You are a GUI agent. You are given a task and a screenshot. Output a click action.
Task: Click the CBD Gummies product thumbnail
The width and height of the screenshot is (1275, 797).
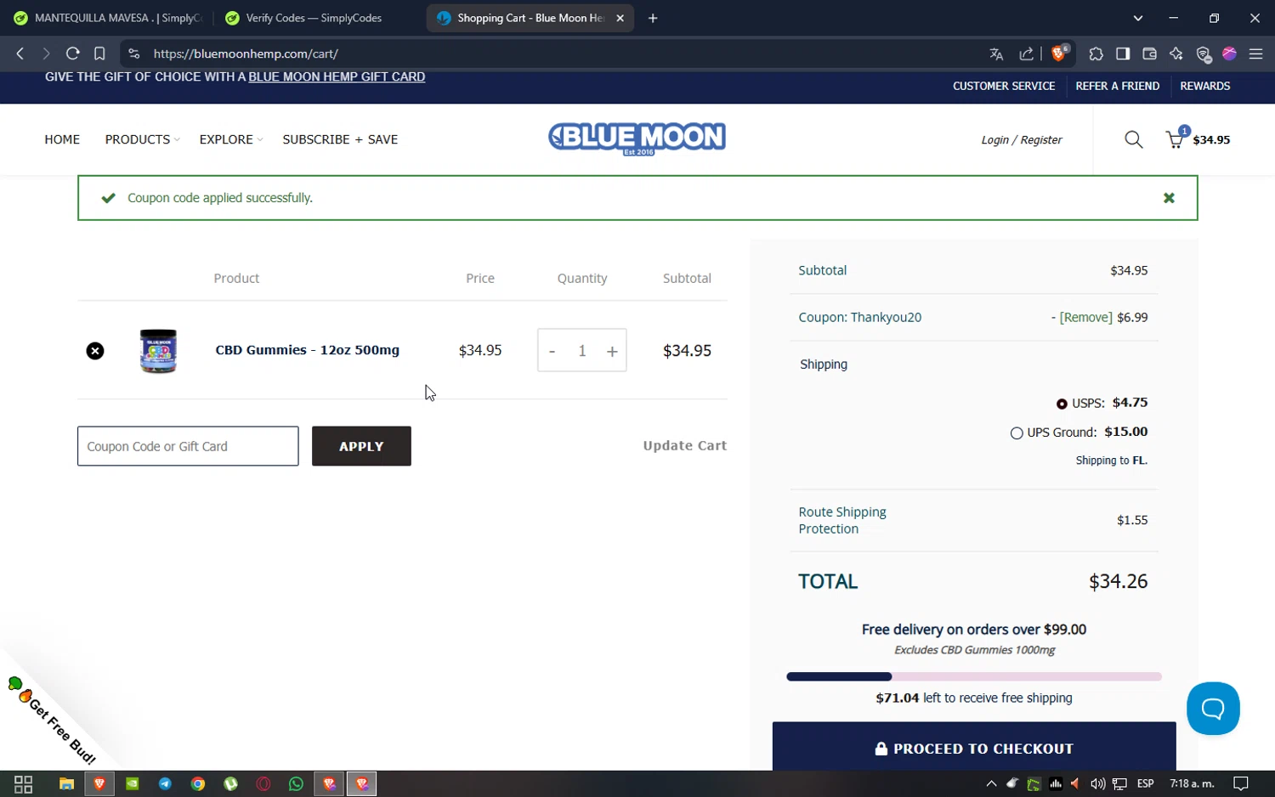(158, 351)
